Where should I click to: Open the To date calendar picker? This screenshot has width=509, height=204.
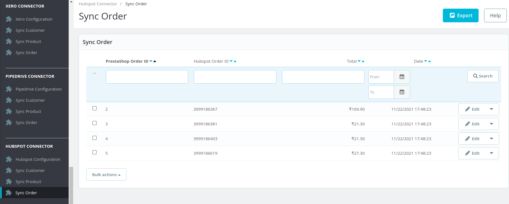point(402,92)
